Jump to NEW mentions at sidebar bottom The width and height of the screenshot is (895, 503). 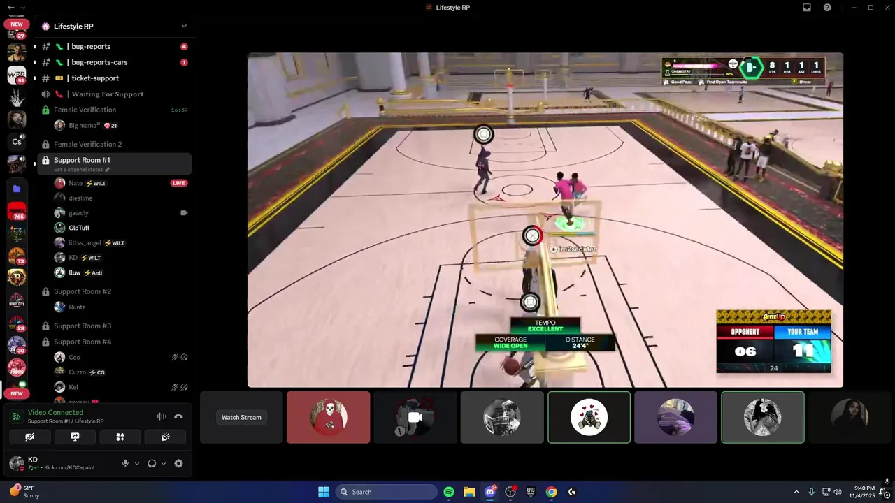point(17,393)
